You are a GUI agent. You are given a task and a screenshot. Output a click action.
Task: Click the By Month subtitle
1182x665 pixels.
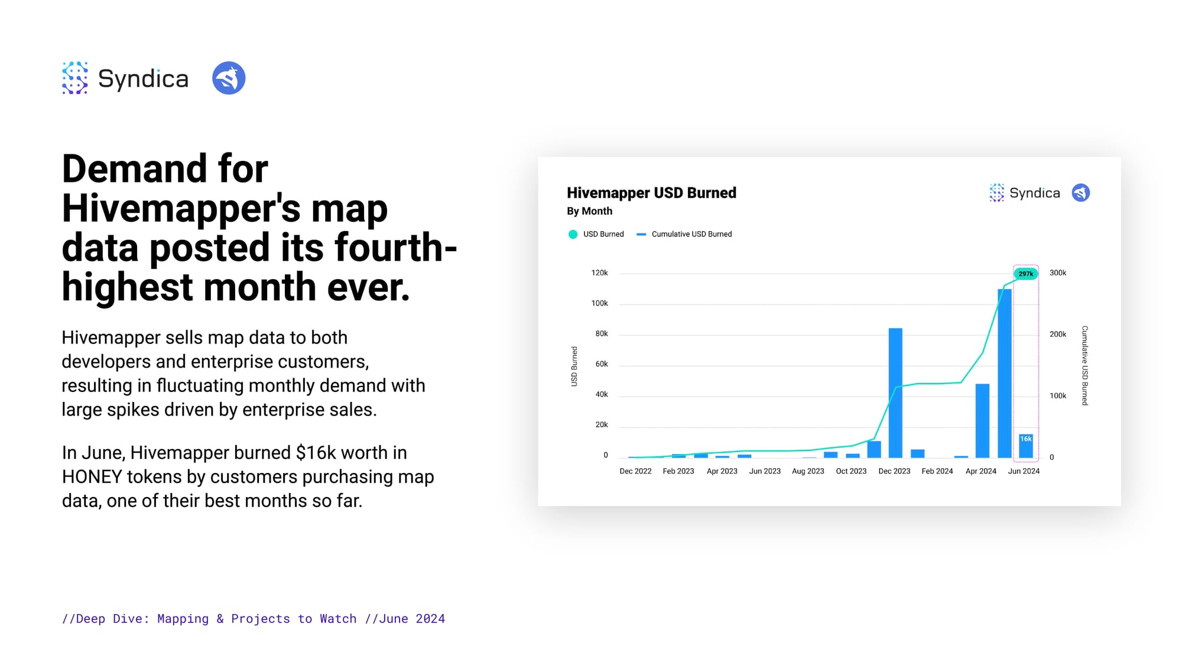(x=589, y=211)
